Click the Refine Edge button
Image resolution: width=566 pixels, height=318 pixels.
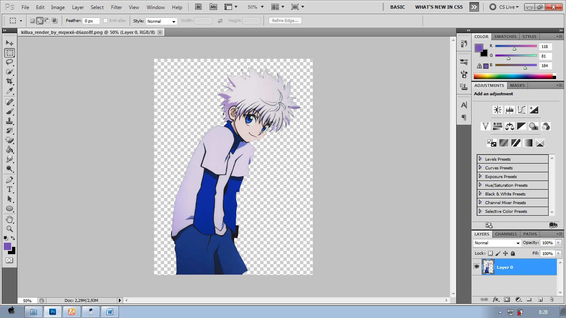tap(285, 21)
